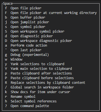The width and height of the screenshot is (101, 112).
Task: Expand the Window submenu entry
Action: [x=14, y=59]
